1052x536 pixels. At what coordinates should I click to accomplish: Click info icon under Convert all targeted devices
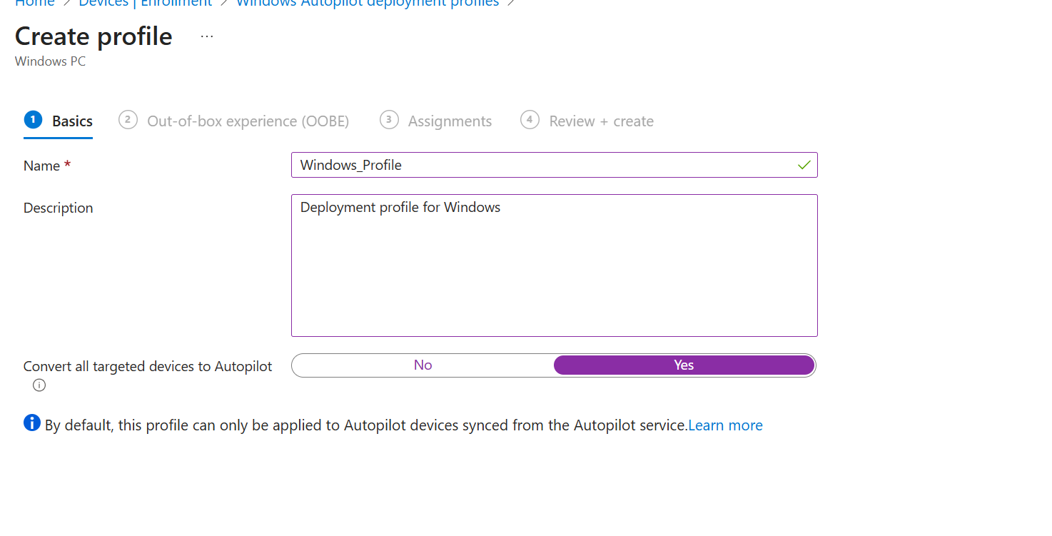point(39,385)
